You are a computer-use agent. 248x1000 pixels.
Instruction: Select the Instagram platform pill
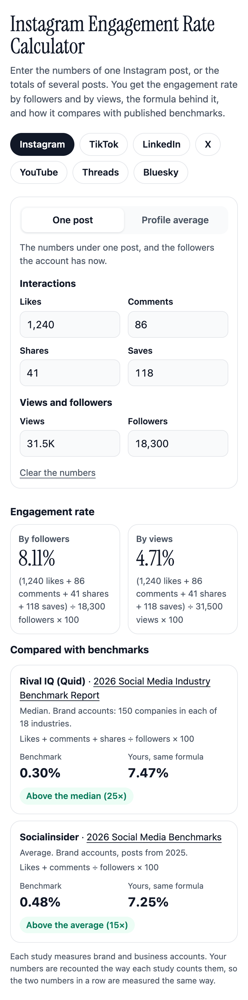point(42,144)
